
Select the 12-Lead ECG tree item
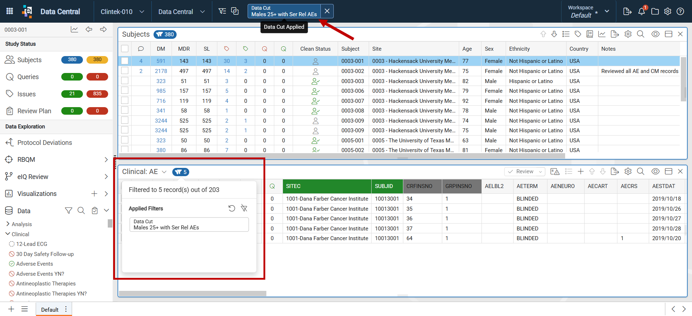(x=32, y=244)
